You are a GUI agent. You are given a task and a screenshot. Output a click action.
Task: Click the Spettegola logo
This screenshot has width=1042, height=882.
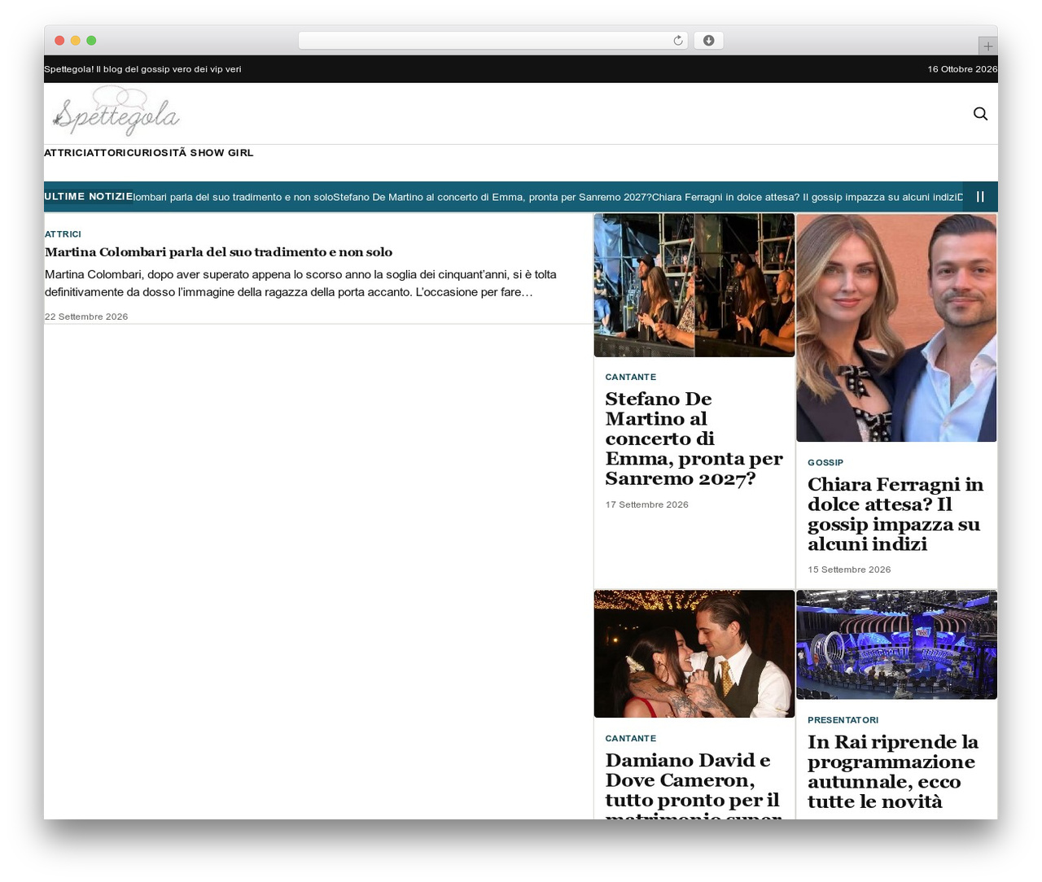(x=116, y=112)
